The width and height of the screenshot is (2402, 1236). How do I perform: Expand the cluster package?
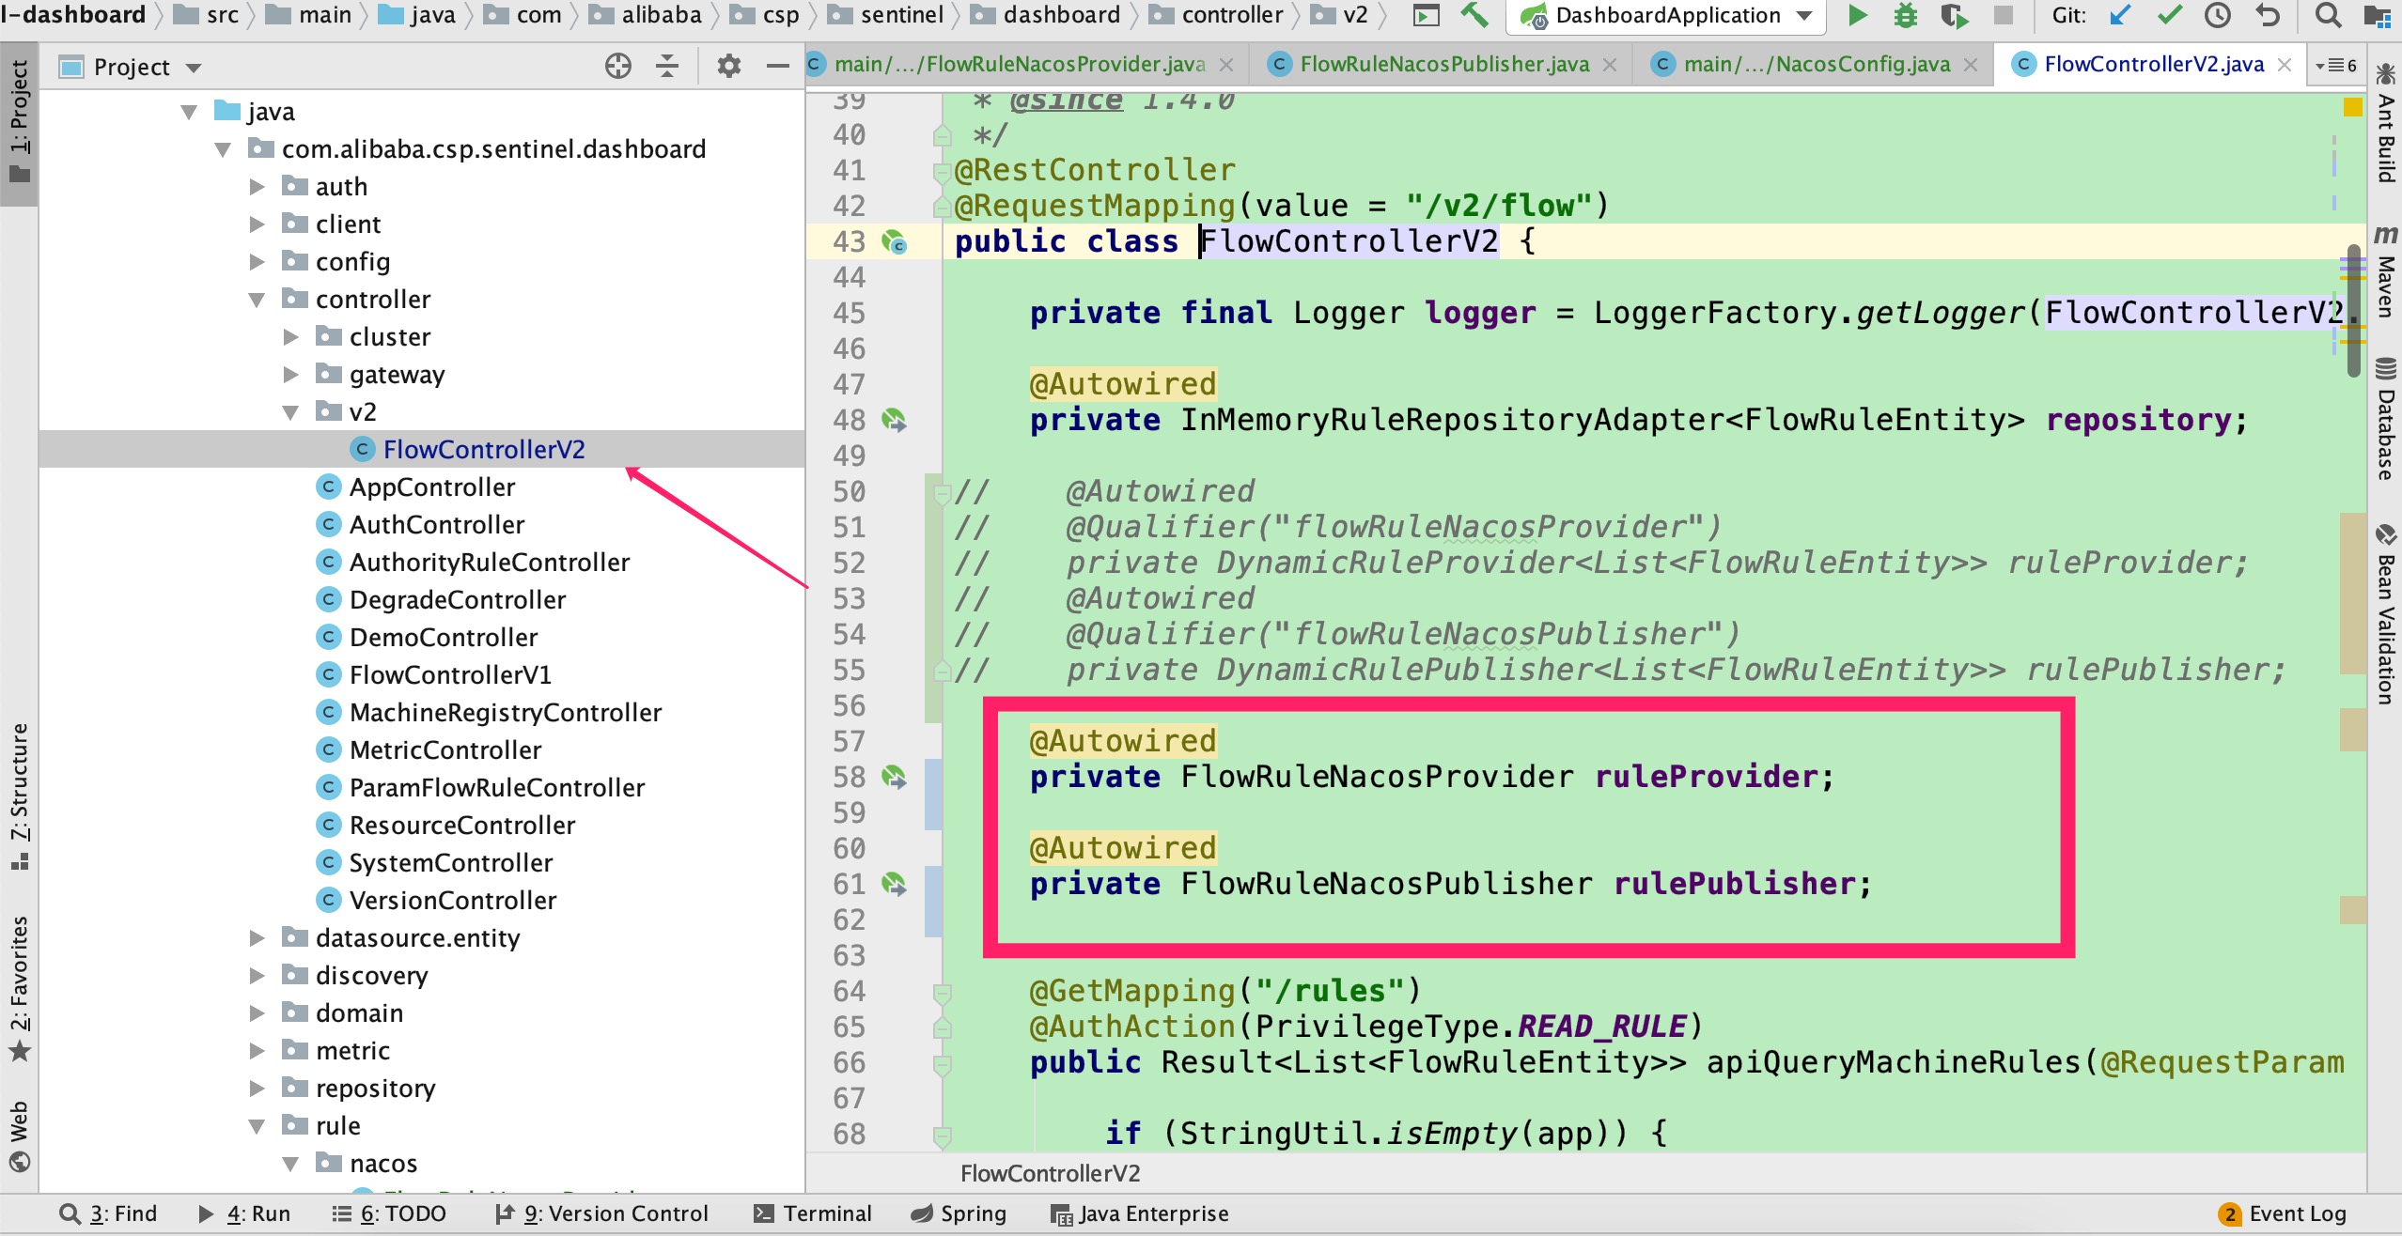click(x=290, y=337)
